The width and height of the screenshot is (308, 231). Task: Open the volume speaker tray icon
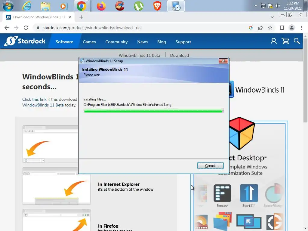277,6
